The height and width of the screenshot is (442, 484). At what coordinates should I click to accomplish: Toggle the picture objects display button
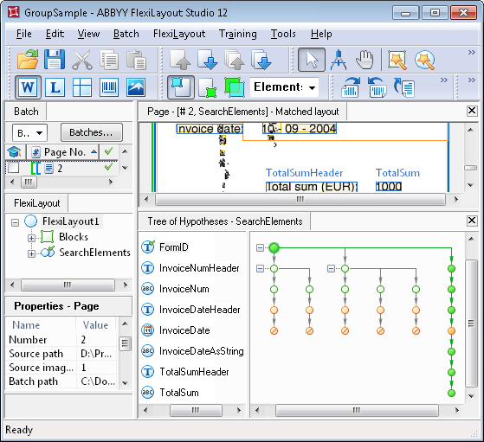coord(136,87)
